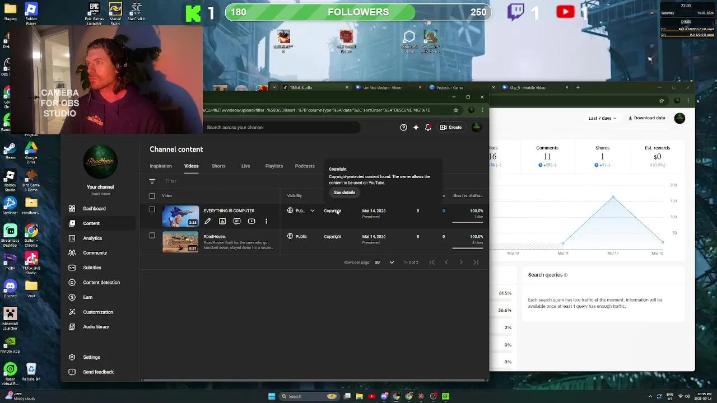Click the Create button
This screenshot has height=403, width=717.
[x=451, y=128]
